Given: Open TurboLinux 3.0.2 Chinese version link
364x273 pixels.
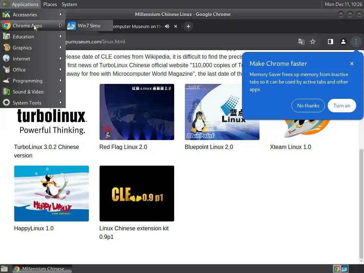Looking at the screenshot, I should (47, 151).
